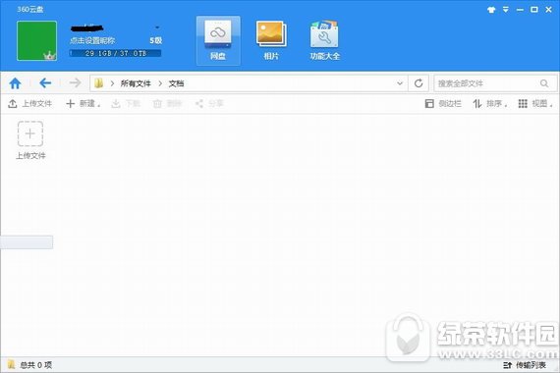
Task: Toggle the 侧边栏 sidebar
Action: pos(443,103)
